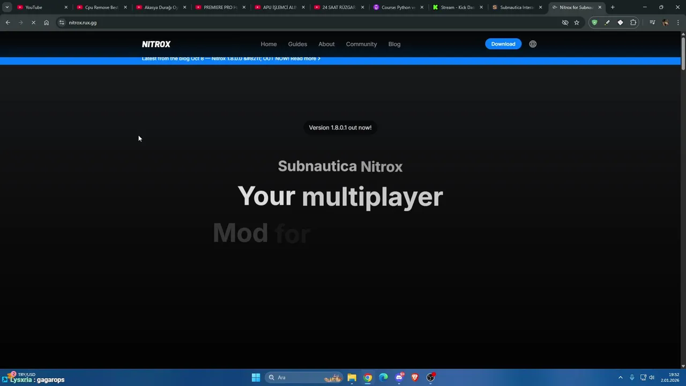
Task: Open the browser profile avatar
Action: click(665, 23)
